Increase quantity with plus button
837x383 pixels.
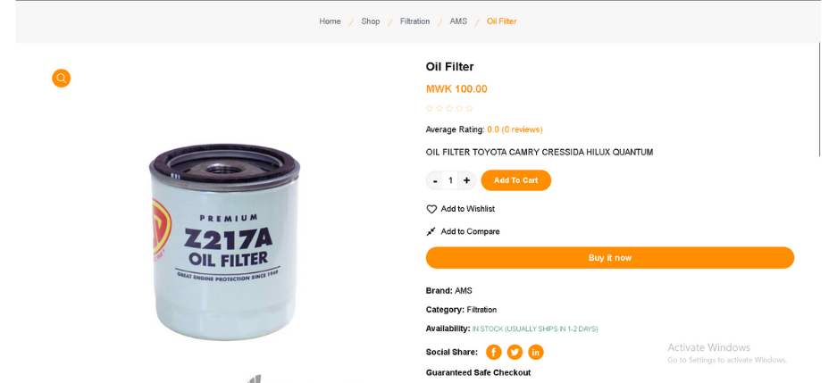point(466,180)
